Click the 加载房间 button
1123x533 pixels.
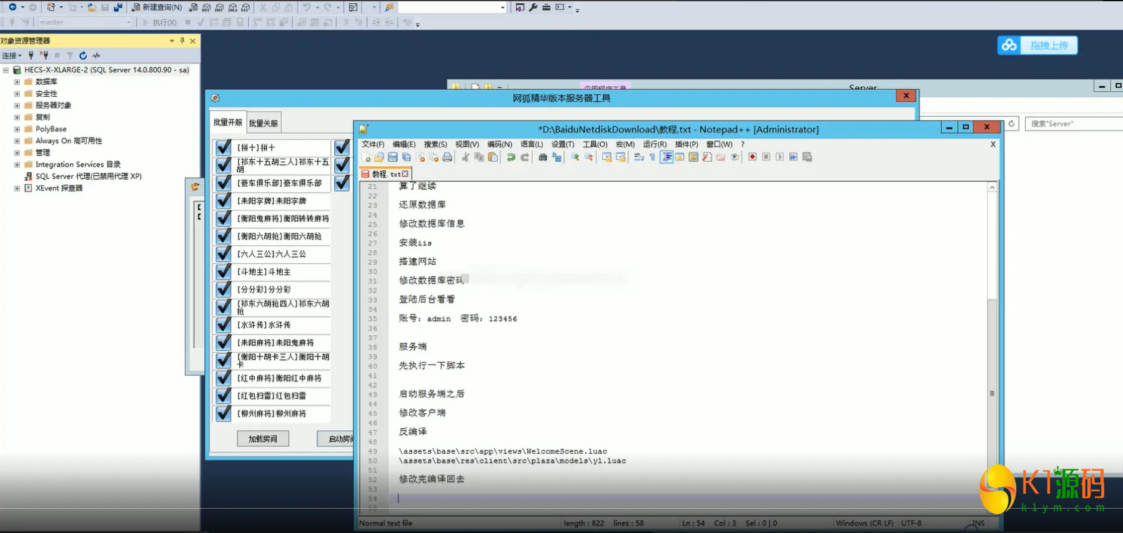263,439
